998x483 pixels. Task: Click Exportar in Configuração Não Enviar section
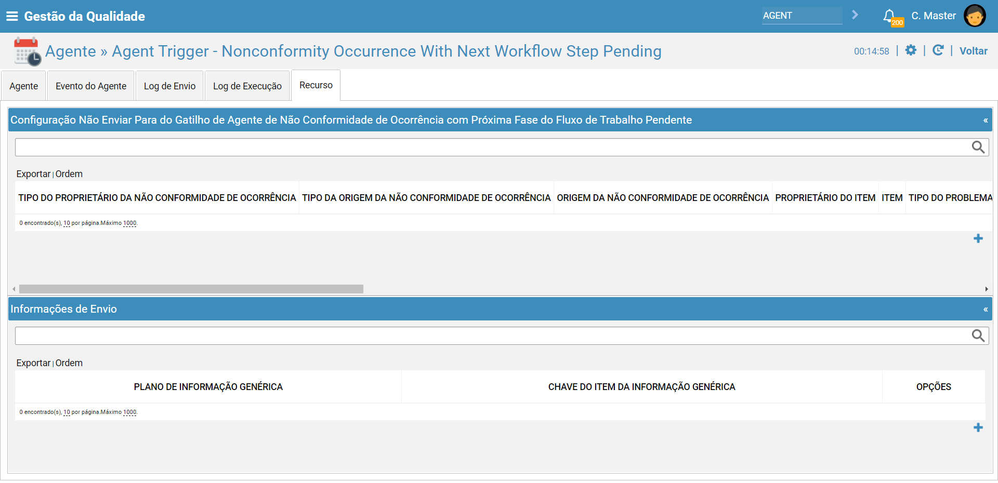click(x=33, y=174)
